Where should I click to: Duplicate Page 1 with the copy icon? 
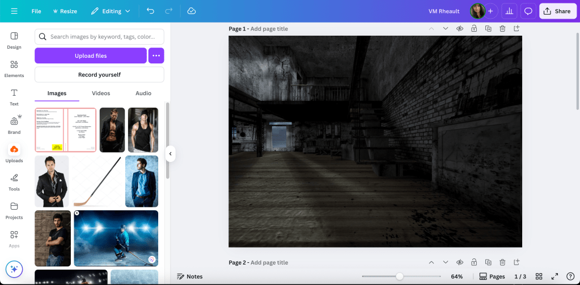(488, 29)
